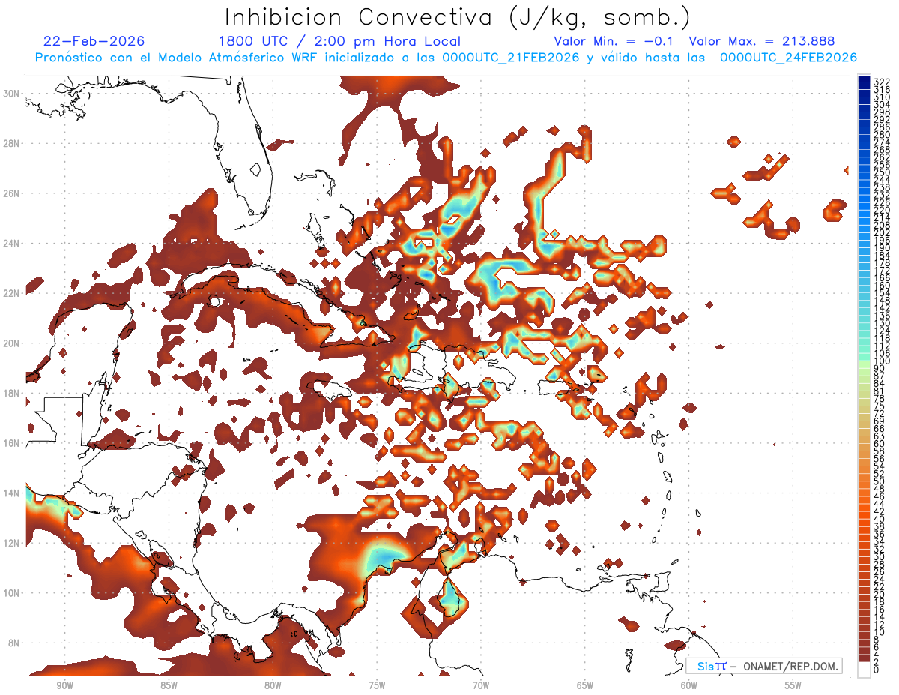Click the 16N latitude label
This screenshot has width=899, height=695.
point(13,443)
